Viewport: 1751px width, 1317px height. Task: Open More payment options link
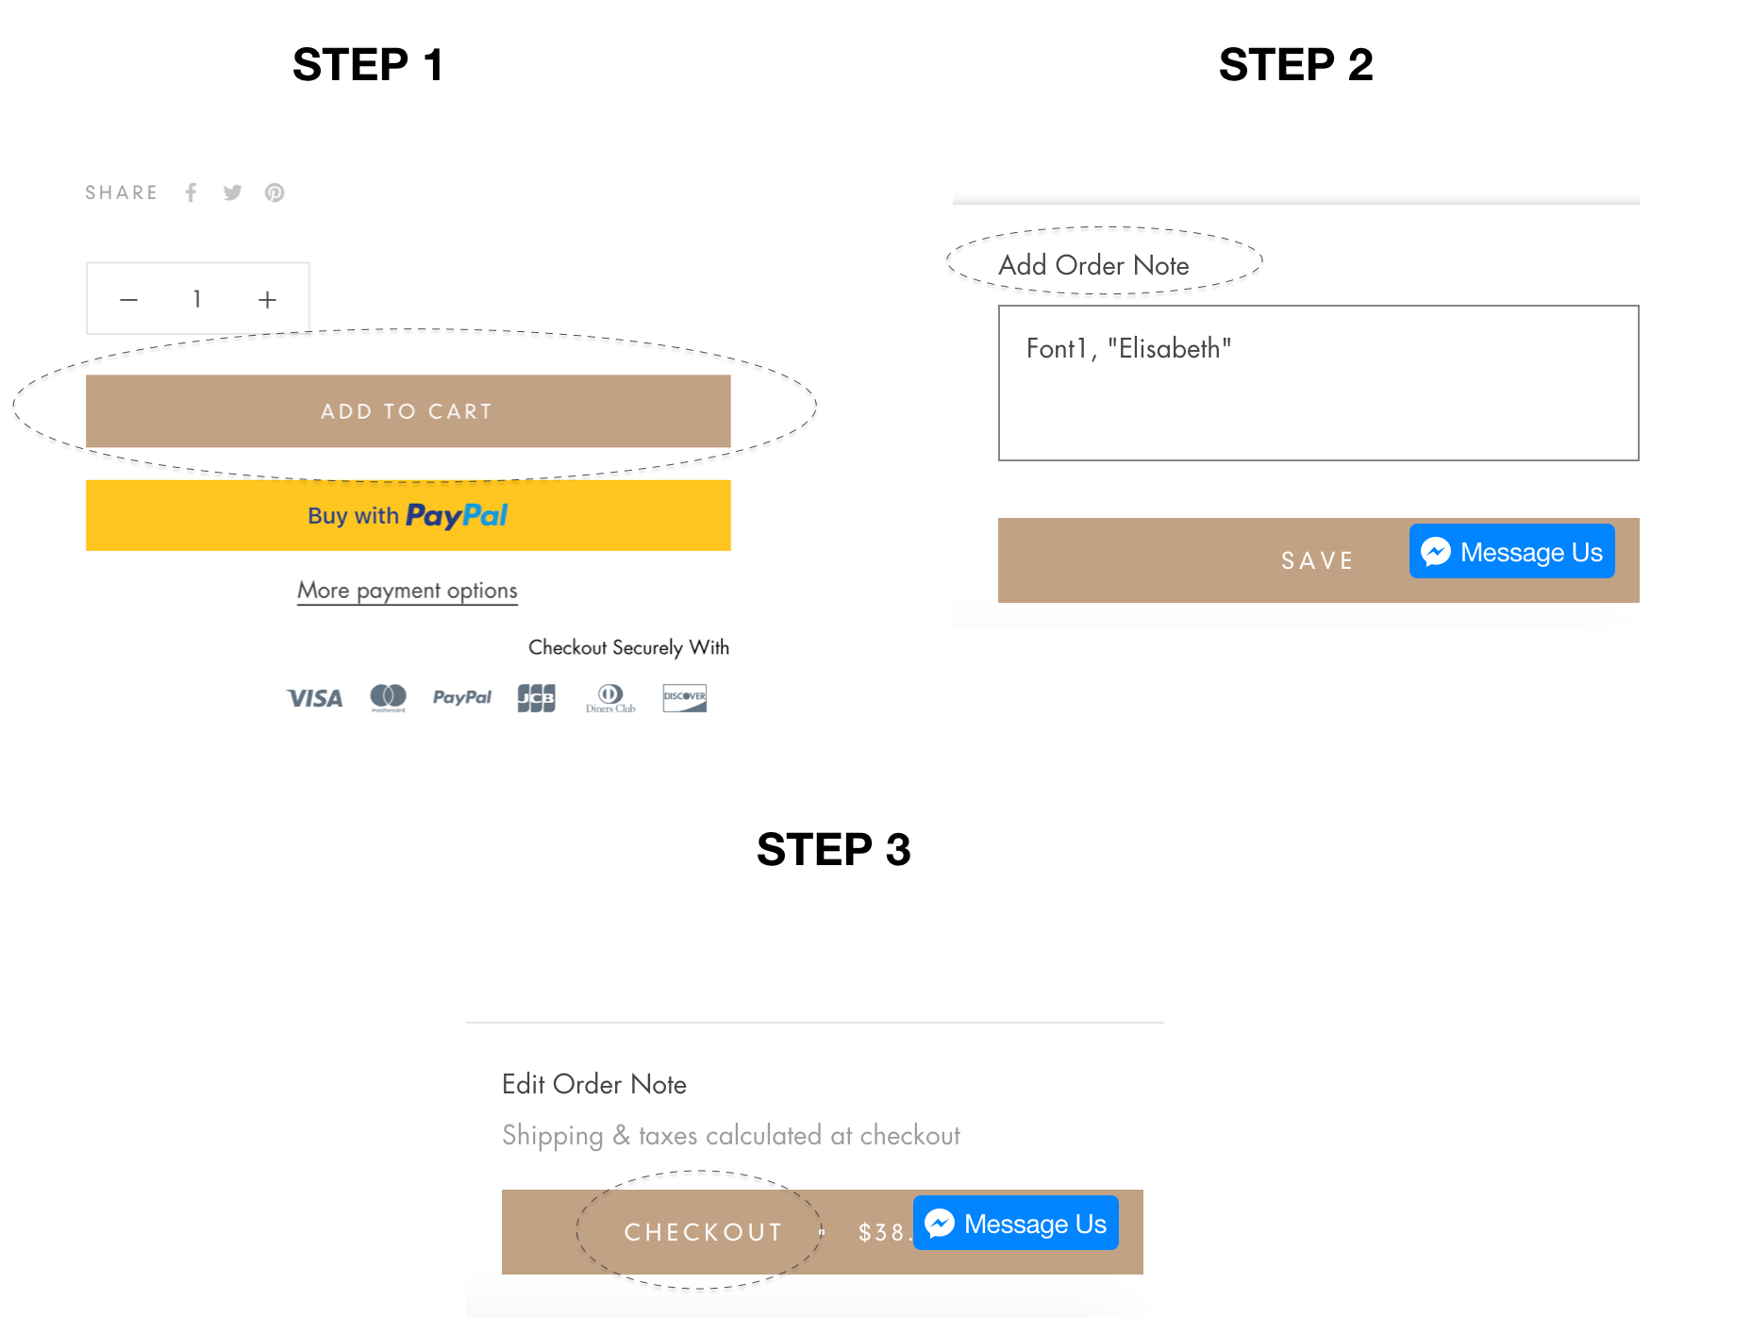point(408,591)
